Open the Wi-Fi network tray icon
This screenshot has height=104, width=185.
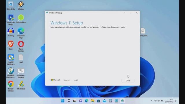[156, 101]
